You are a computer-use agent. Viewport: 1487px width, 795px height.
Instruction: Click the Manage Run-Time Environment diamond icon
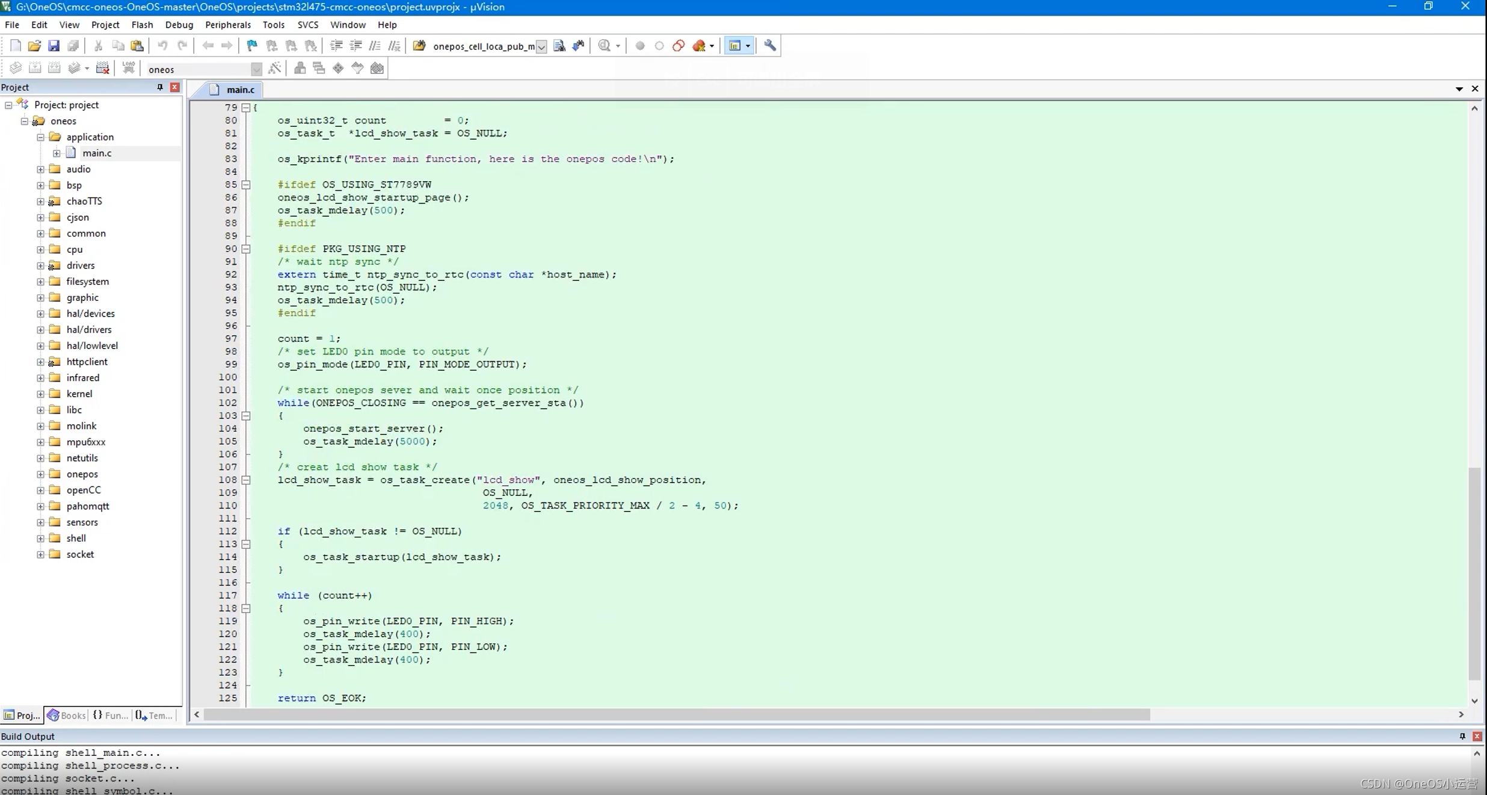[338, 68]
